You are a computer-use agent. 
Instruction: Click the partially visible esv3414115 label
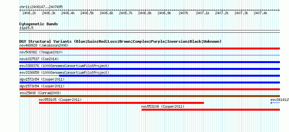[280, 100]
